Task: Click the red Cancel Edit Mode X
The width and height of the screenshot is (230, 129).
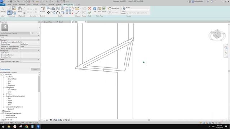Action: 89,8
